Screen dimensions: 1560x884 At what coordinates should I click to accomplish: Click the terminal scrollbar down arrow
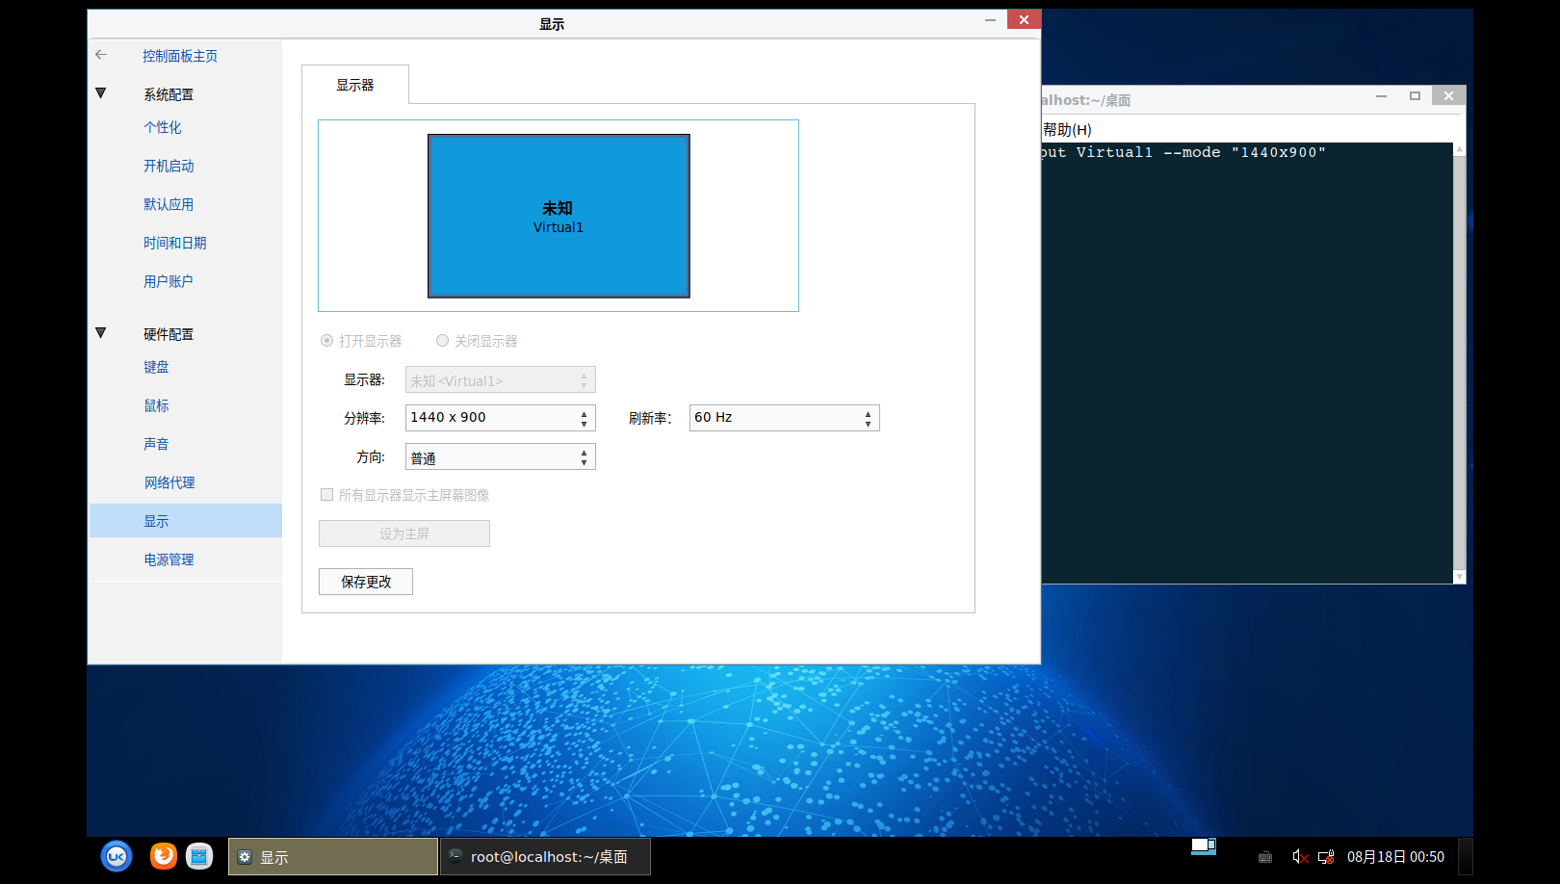[1459, 577]
